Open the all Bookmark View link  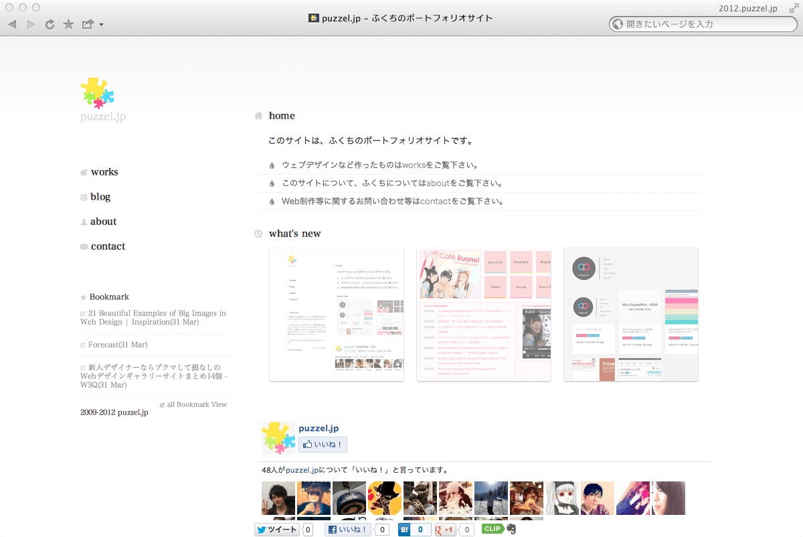pos(196,404)
